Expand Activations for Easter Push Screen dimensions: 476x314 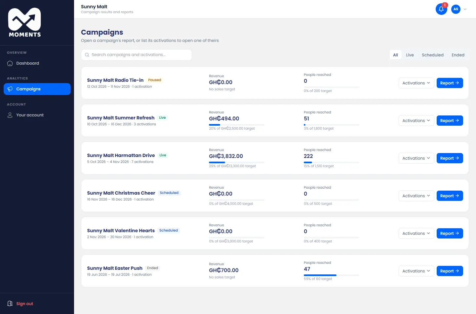pyautogui.click(x=416, y=271)
